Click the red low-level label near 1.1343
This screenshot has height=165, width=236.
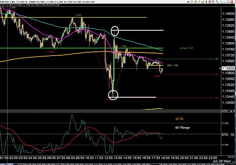coord(214,98)
